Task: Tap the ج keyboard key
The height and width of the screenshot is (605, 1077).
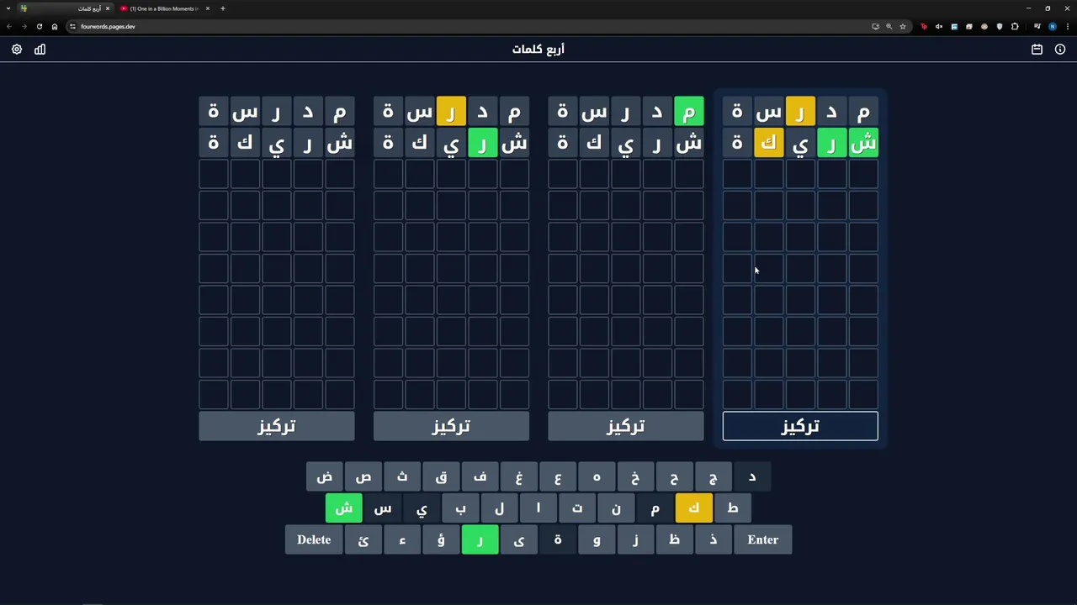Action: click(713, 476)
